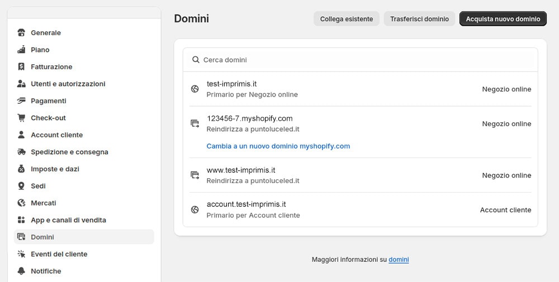Click the magnifier icon in domain search
This screenshot has width=559, height=282.
tap(196, 60)
